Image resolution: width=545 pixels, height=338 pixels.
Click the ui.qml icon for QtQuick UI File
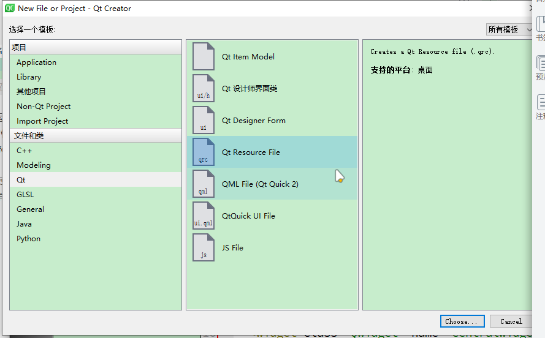[204, 216]
